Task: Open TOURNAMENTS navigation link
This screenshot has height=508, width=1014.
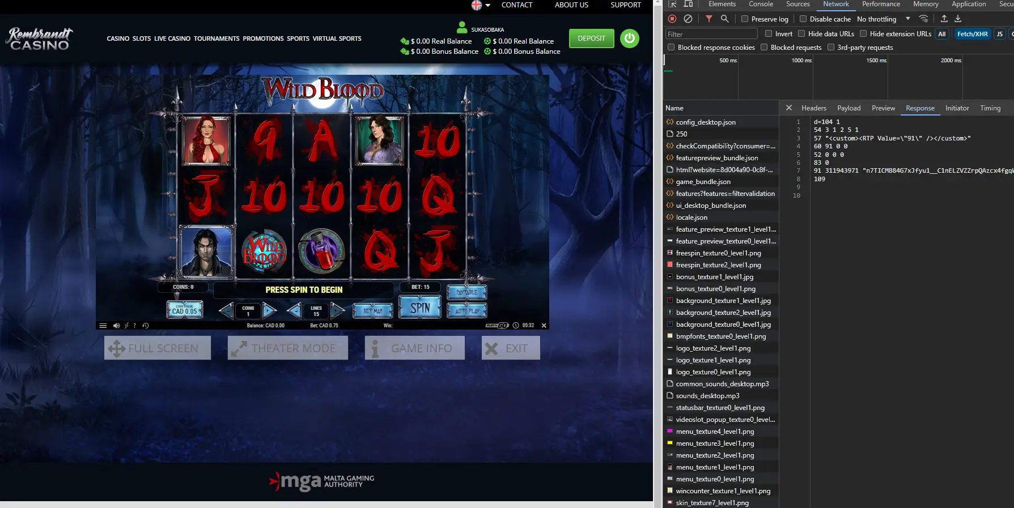Action: pos(217,39)
